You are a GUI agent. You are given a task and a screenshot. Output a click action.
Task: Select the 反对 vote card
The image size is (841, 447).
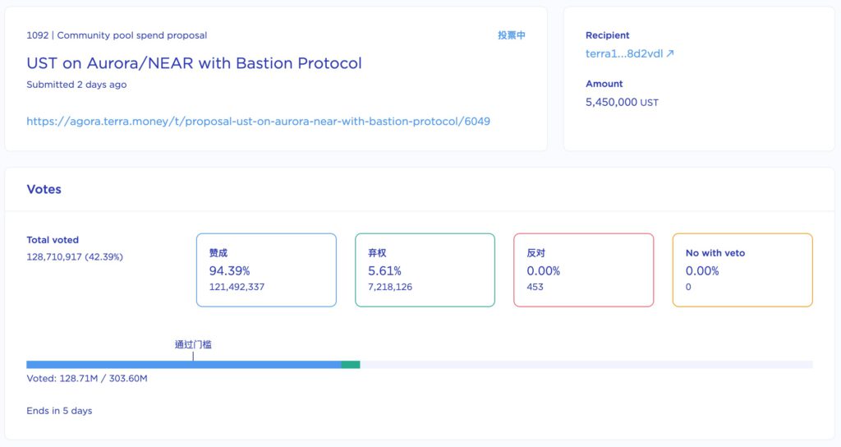[x=583, y=270]
